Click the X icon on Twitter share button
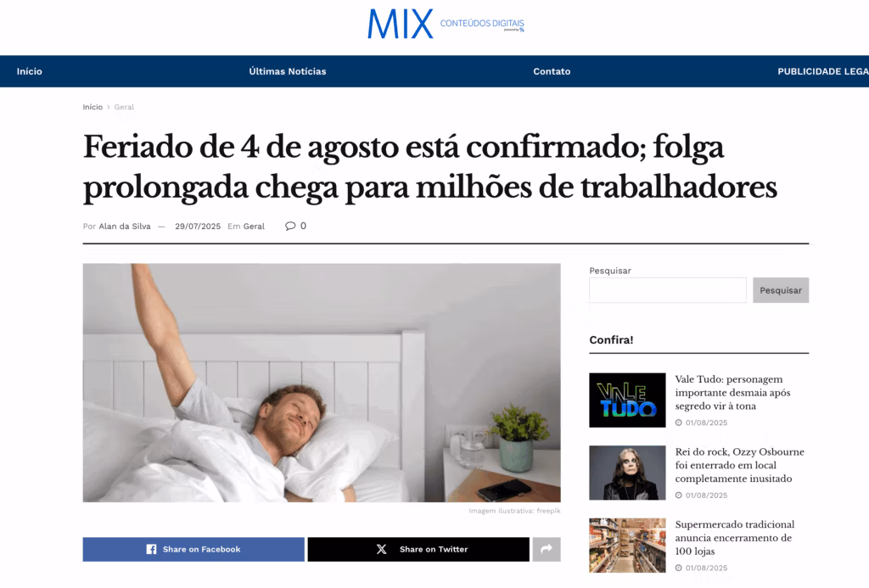Screen dimensions: 869x588 click(381, 549)
